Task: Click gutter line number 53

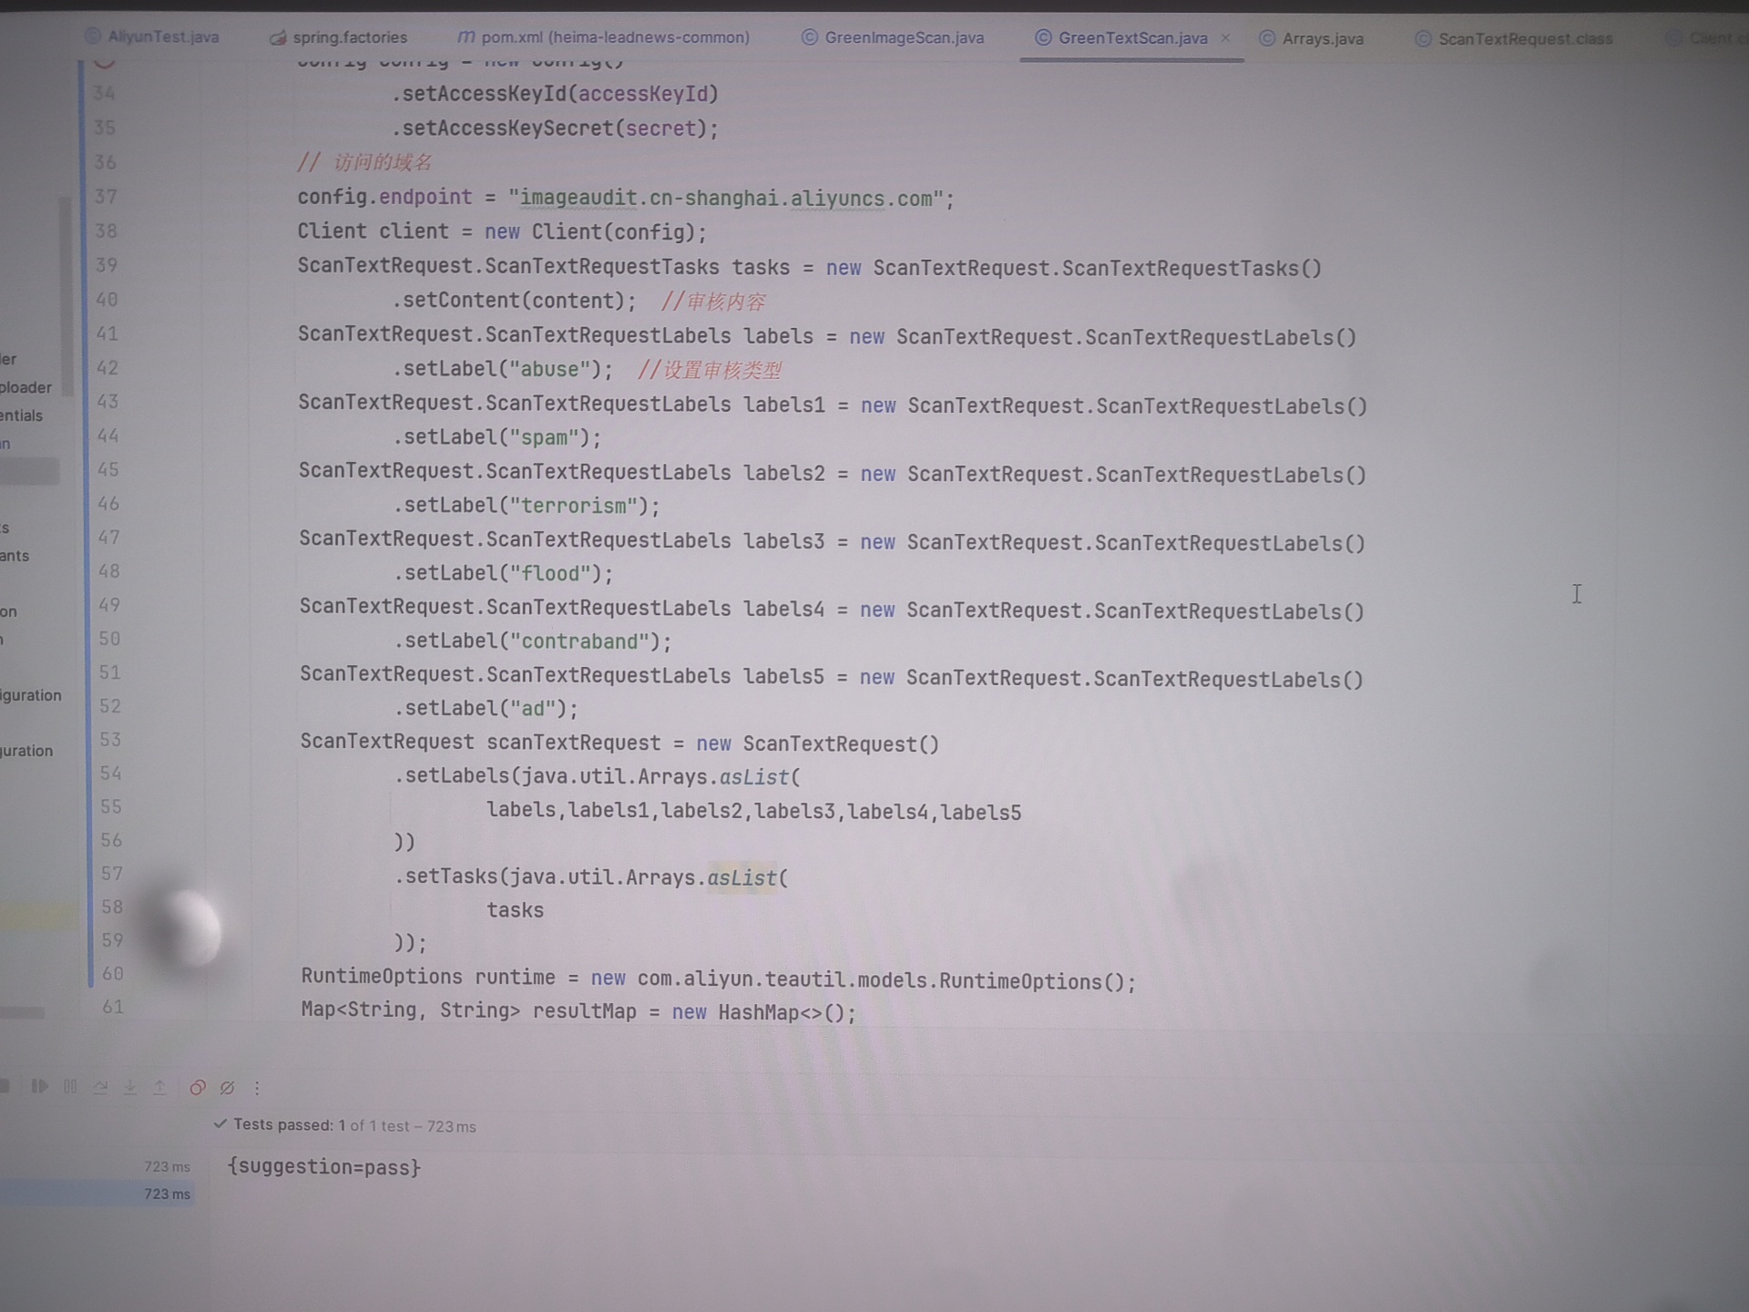Action: pyautogui.click(x=109, y=740)
